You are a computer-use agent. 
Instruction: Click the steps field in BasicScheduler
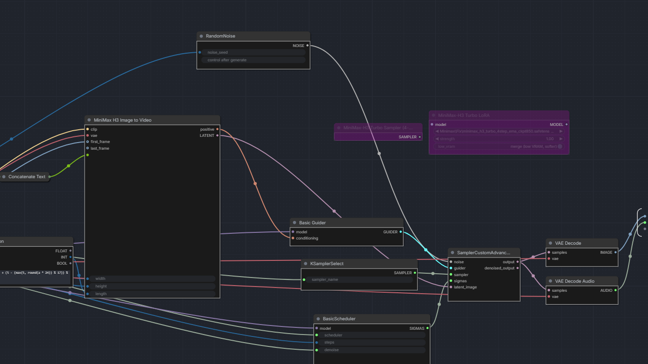point(372,343)
